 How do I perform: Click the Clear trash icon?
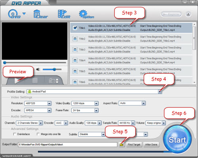40,14
